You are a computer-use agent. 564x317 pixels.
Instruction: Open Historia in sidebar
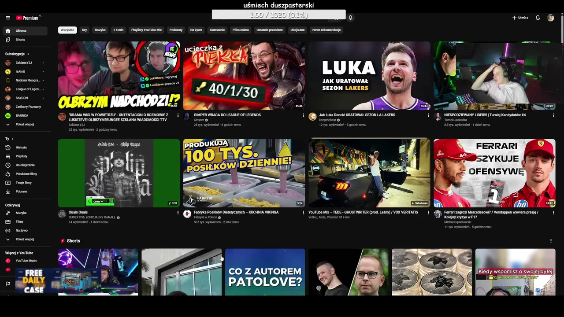pyautogui.click(x=25, y=147)
